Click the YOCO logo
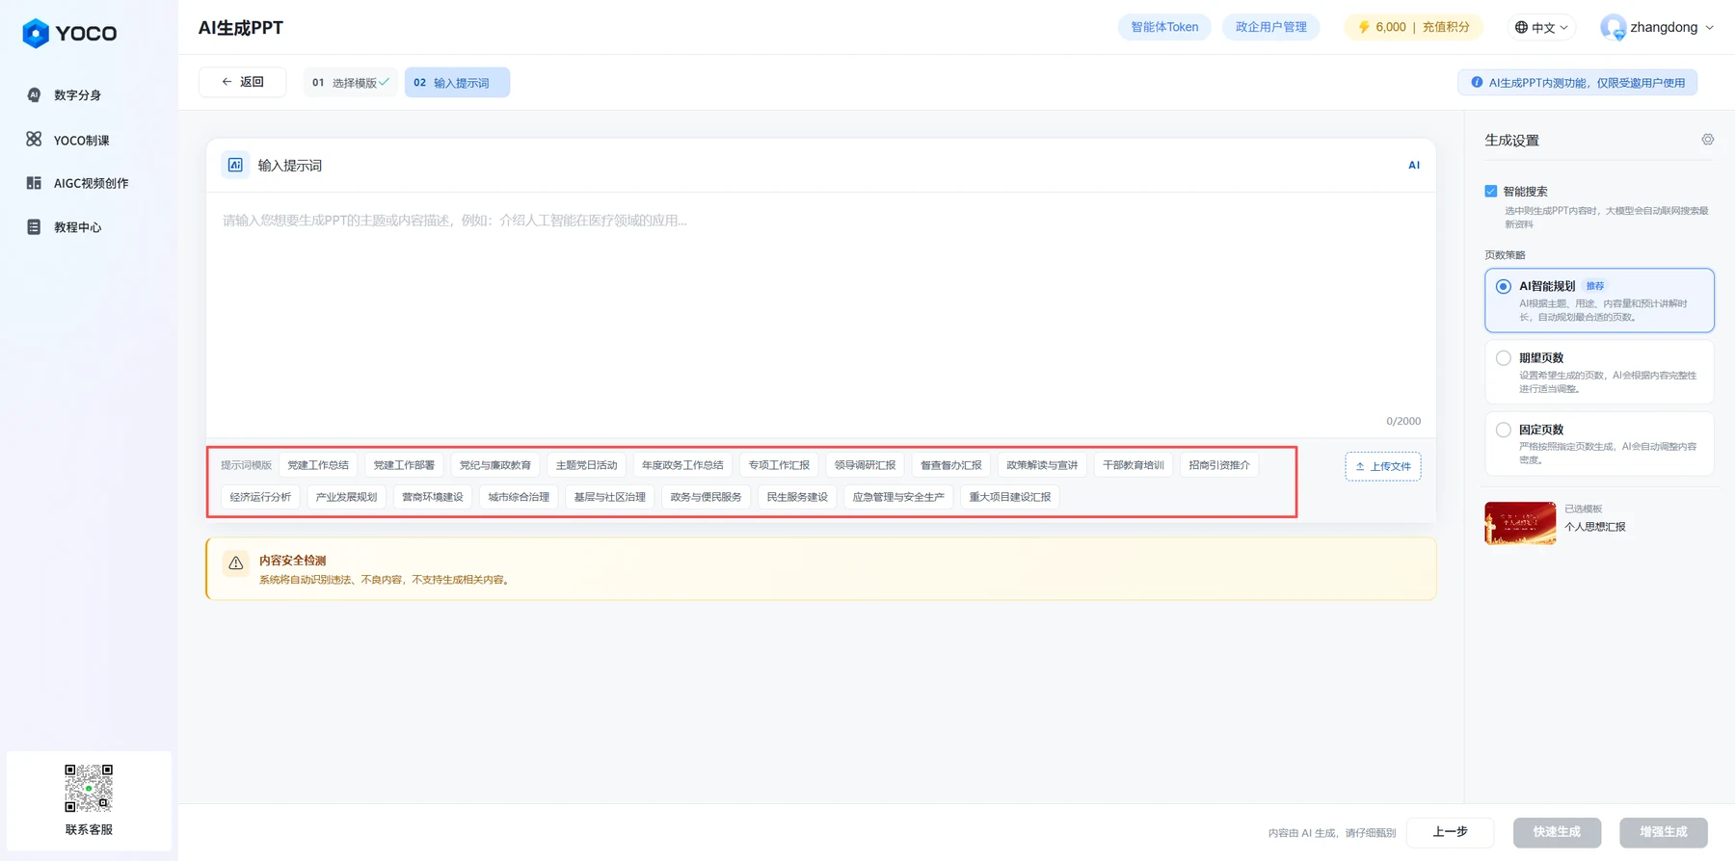This screenshot has height=861, width=1735. point(69,33)
